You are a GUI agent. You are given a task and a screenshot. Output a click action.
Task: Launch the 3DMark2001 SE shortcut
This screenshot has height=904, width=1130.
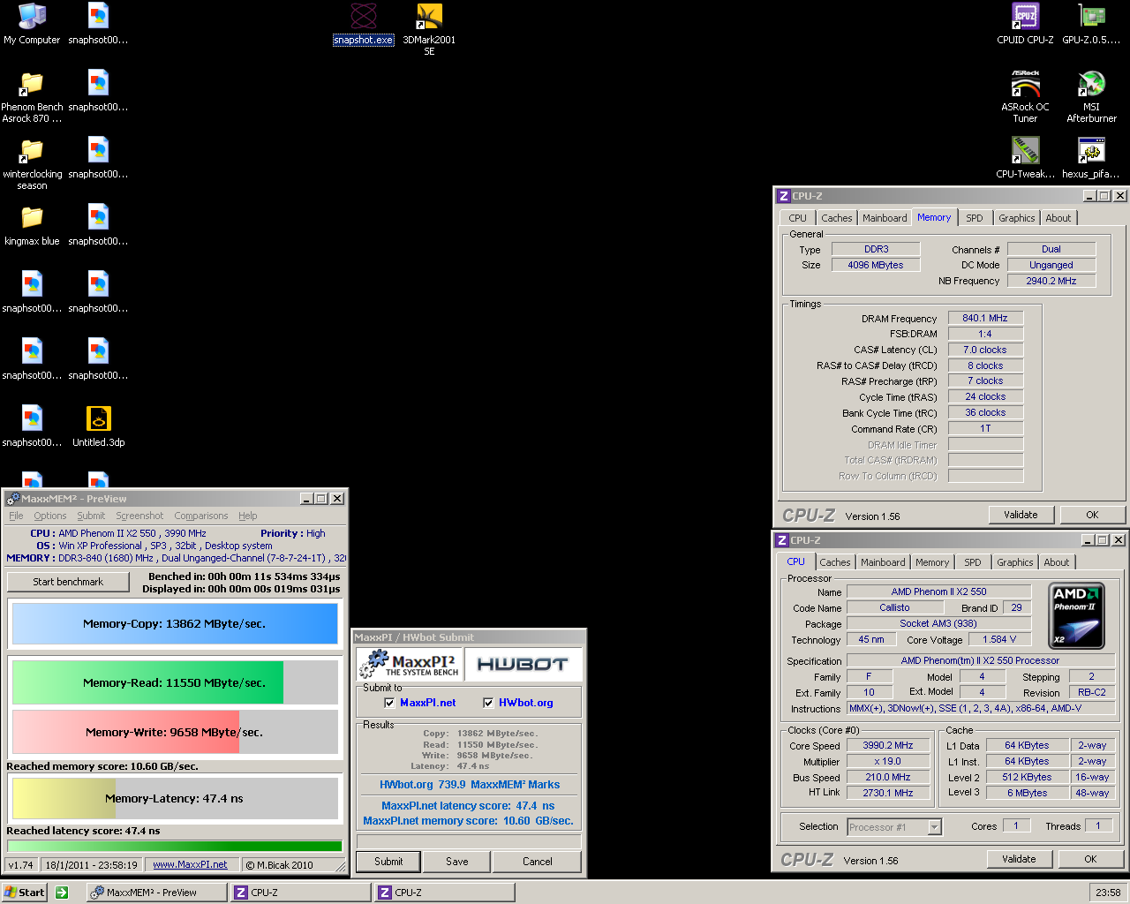[x=429, y=29]
